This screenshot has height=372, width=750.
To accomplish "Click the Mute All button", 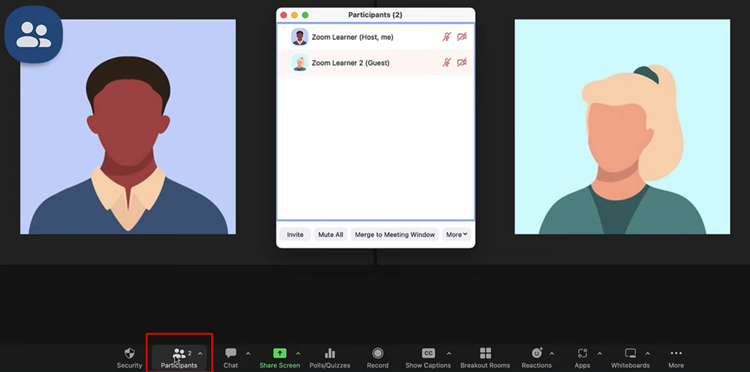I will (x=330, y=235).
